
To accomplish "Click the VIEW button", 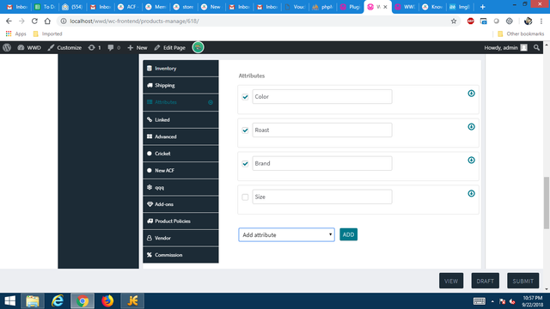I will [x=451, y=281].
